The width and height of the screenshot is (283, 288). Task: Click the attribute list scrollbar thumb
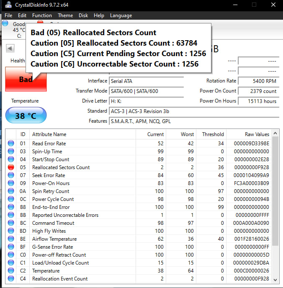pyautogui.click(x=275, y=191)
